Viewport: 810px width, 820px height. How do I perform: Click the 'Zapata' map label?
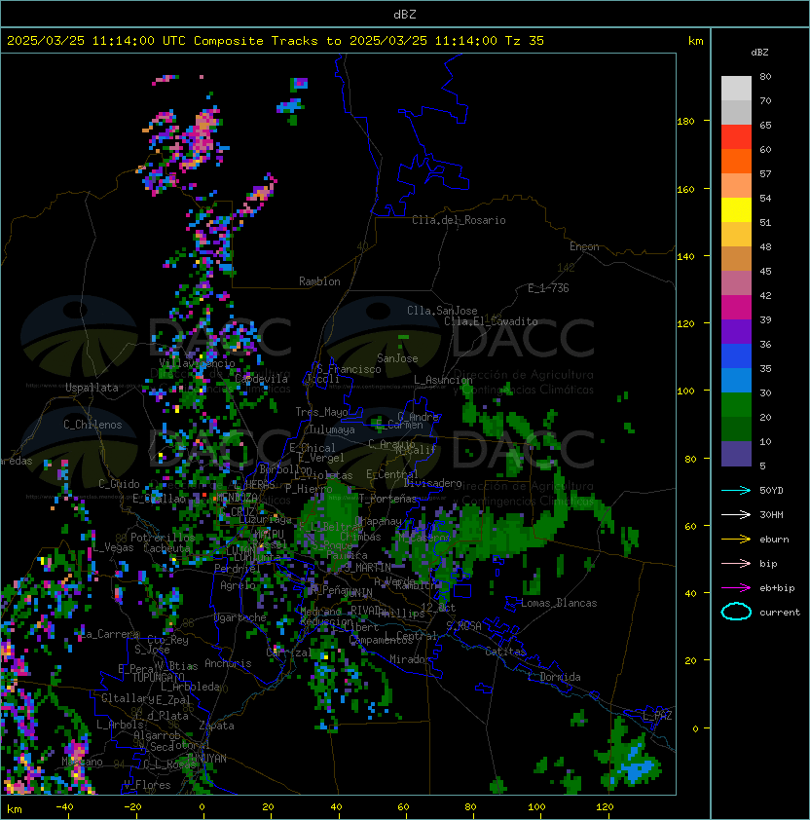point(216,726)
